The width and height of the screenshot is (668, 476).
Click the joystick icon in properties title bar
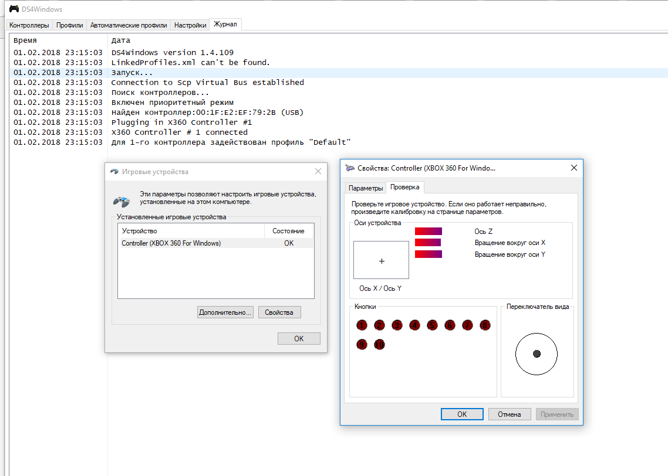350,168
